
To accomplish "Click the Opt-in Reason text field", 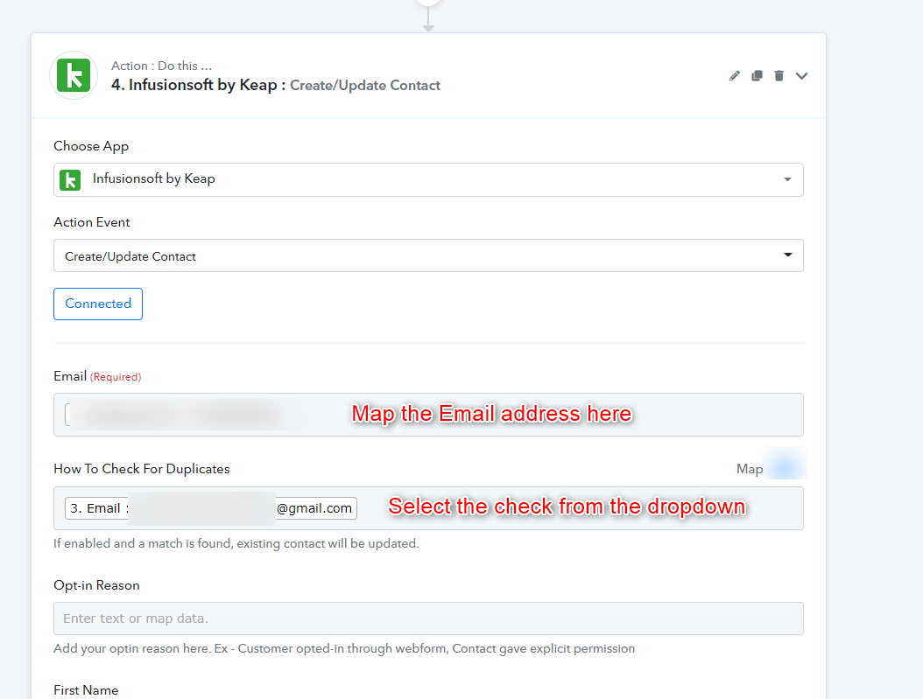I will (x=428, y=619).
